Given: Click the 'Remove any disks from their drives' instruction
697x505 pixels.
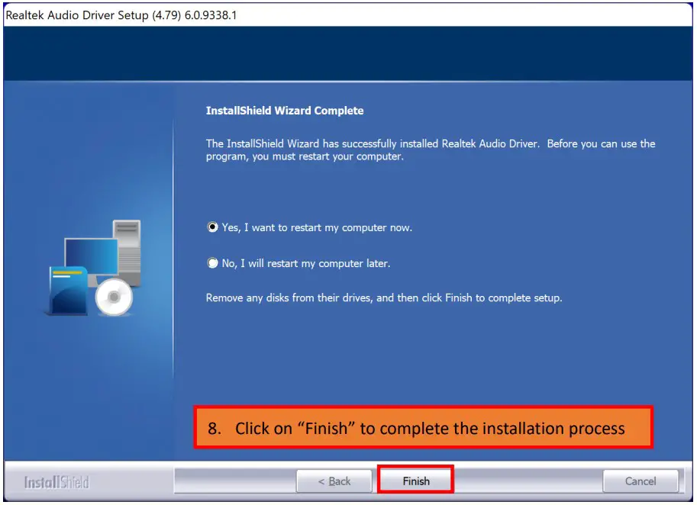Looking at the screenshot, I should 383,298.
